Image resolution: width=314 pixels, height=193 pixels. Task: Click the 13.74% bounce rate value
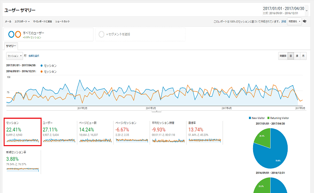(x=196, y=130)
